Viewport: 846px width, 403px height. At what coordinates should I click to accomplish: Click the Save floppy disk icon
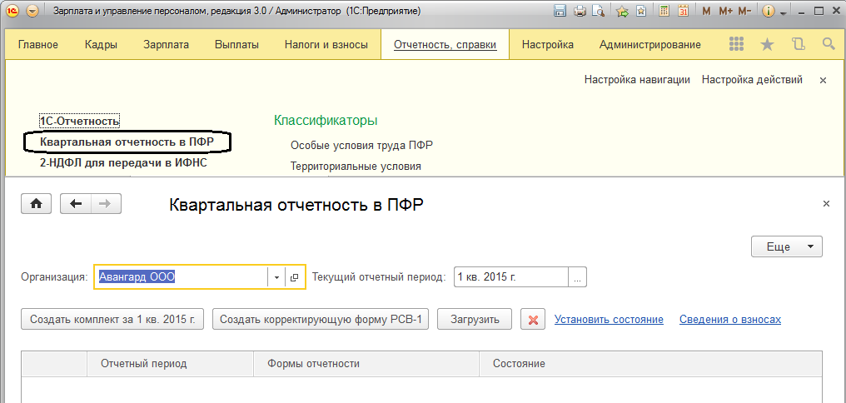(560, 11)
